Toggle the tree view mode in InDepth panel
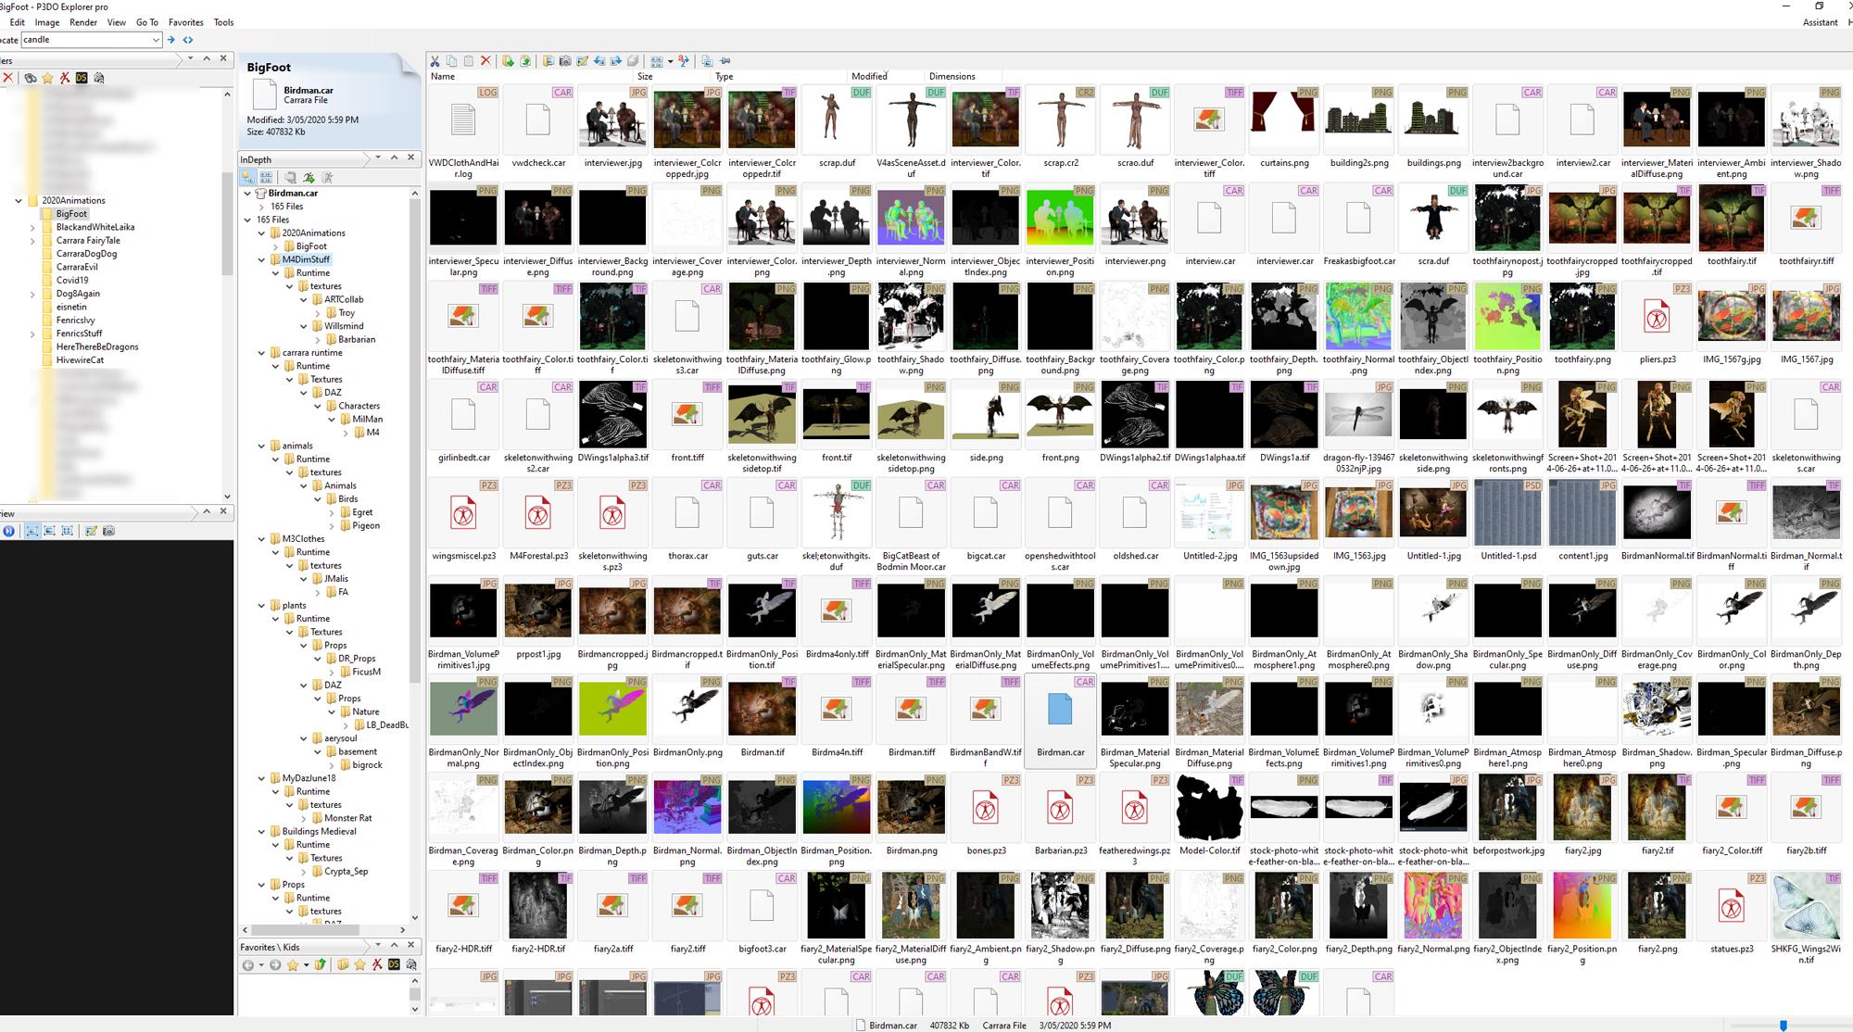 248,177
